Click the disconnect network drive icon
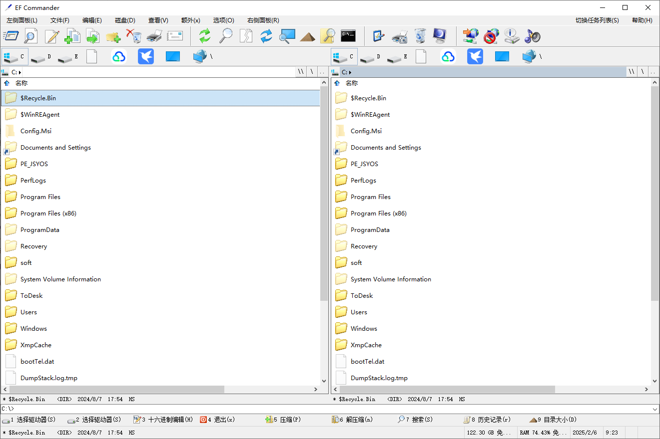 click(x=491, y=36)
